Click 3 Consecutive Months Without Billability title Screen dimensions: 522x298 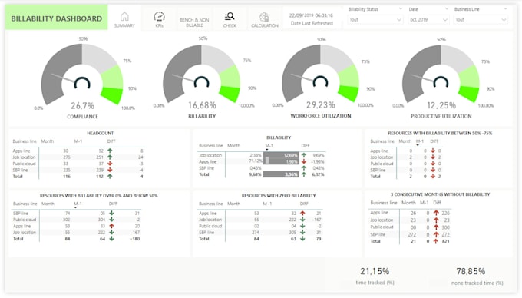[x=440, y=194]
